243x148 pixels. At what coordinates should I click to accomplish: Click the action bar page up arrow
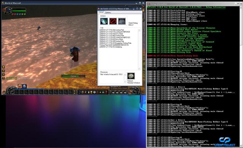(75, 91)
